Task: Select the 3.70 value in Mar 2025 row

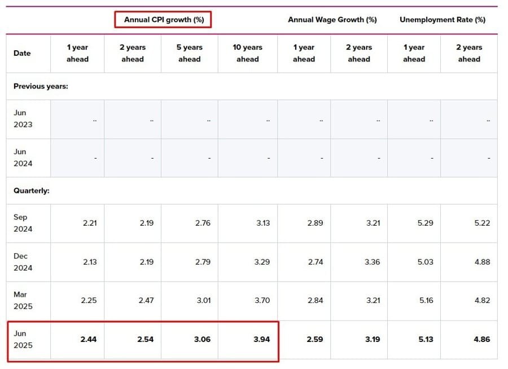Action: pos(262,301)
